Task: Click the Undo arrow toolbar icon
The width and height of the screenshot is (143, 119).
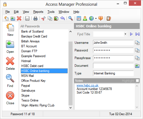Action: coord(62,18)
